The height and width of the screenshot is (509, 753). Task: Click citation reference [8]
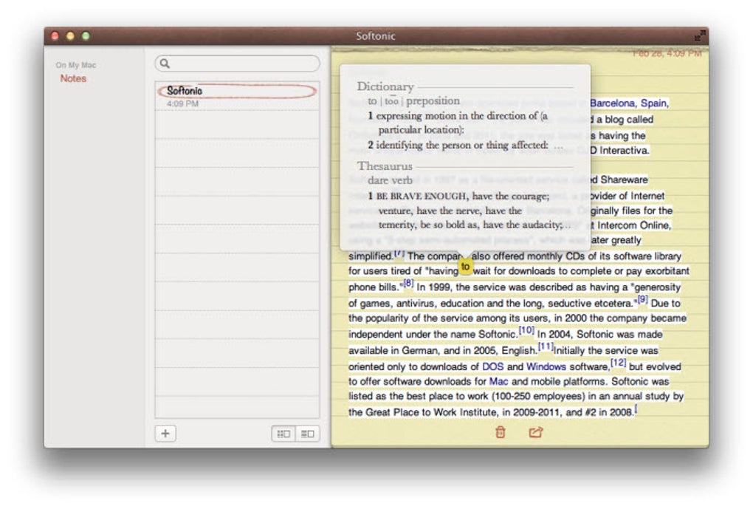coord(408,283)
